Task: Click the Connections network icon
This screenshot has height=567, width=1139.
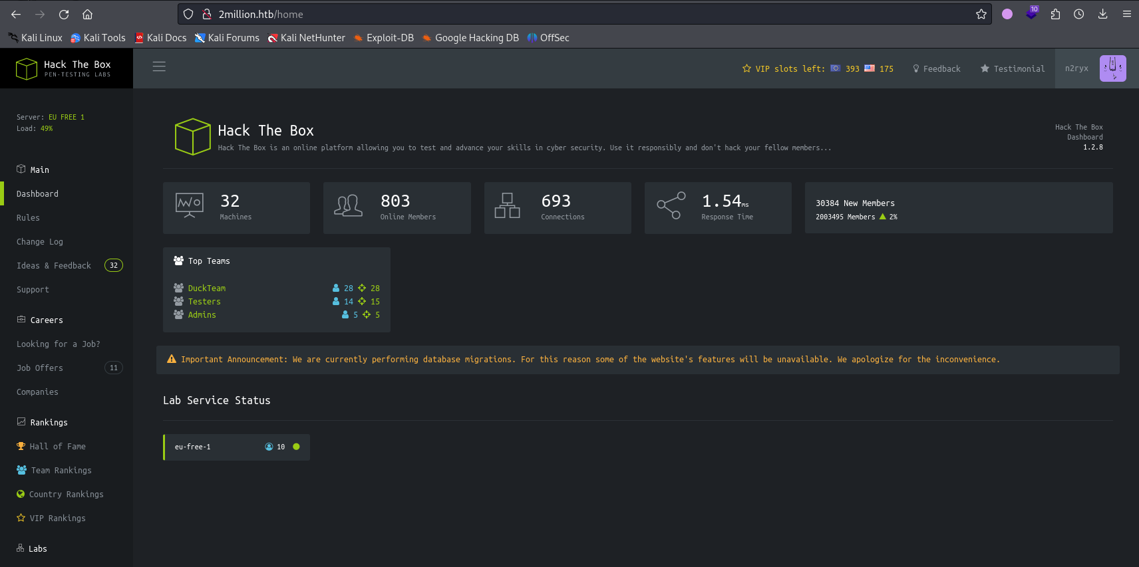Action: pos(507,205)
